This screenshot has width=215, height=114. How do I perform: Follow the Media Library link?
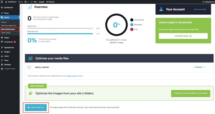[x=72, y=76]
